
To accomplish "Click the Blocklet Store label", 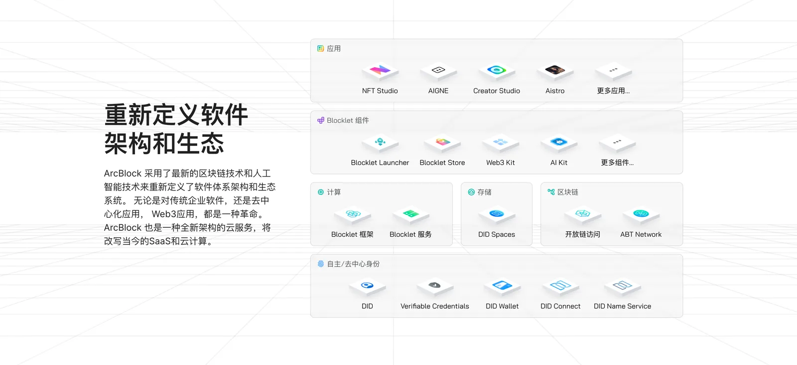I will (442, 163).
